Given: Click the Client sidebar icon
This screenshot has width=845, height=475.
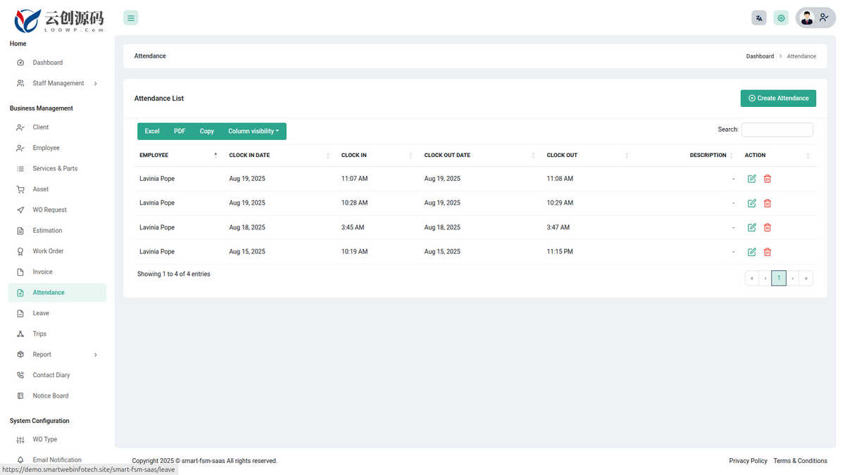Looking at the screenshot, I should (20, 127).
